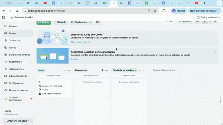
Task: Close the CRM help banner
Action: (215, 35)
